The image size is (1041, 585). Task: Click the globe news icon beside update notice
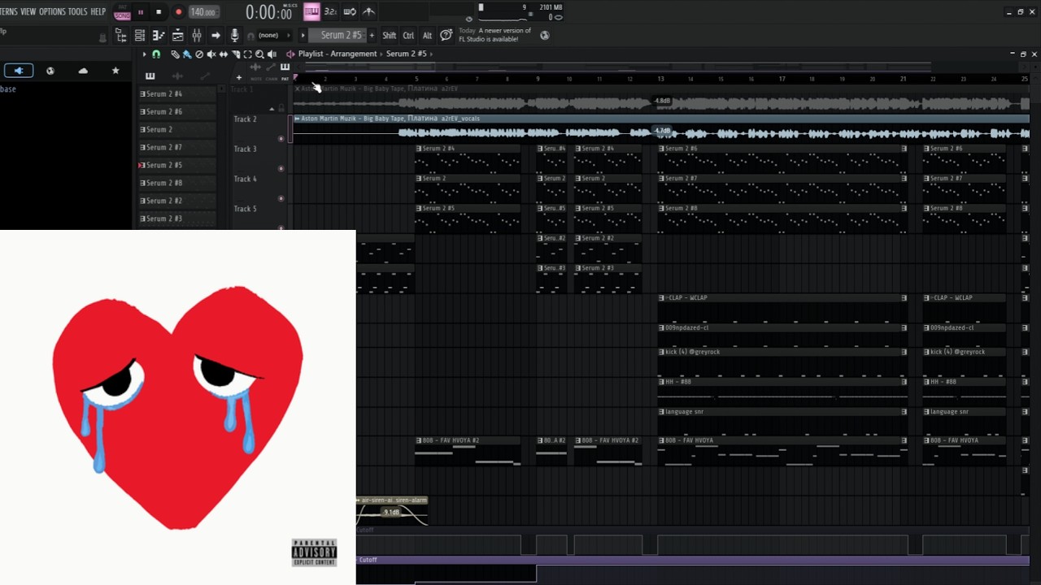tap(545, 35)
